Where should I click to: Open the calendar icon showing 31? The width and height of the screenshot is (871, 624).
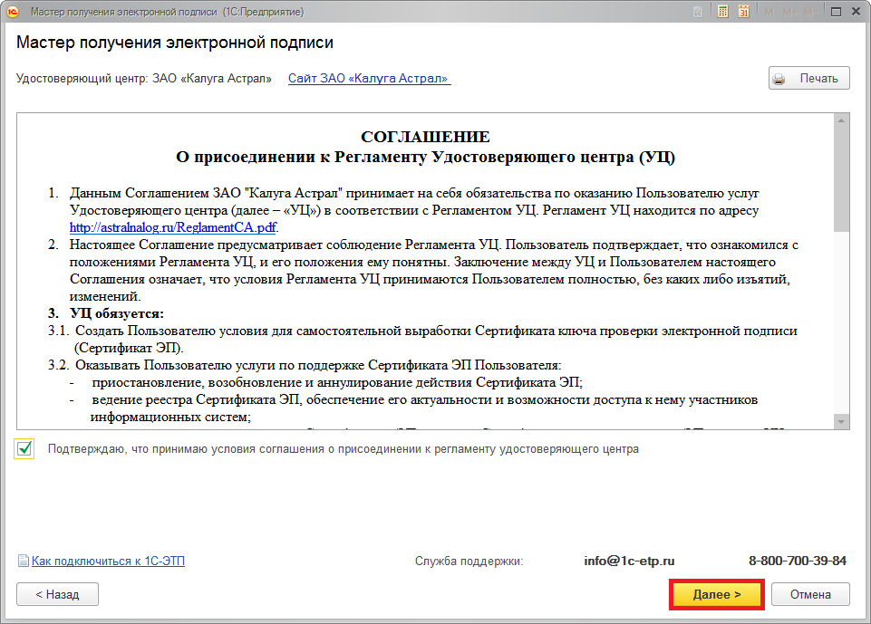pyautogui.click(x=743, y=13)
